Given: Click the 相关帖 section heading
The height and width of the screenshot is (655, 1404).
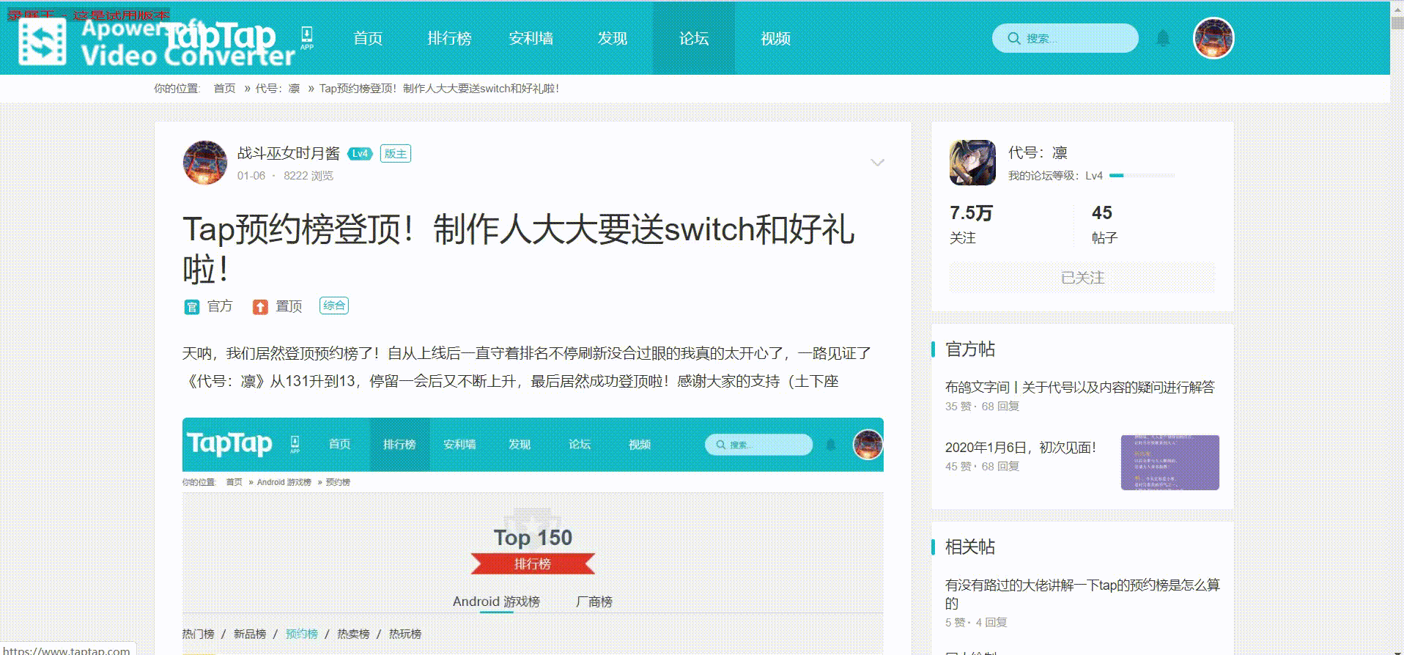Looking at the screenshot, I should 970,547.
